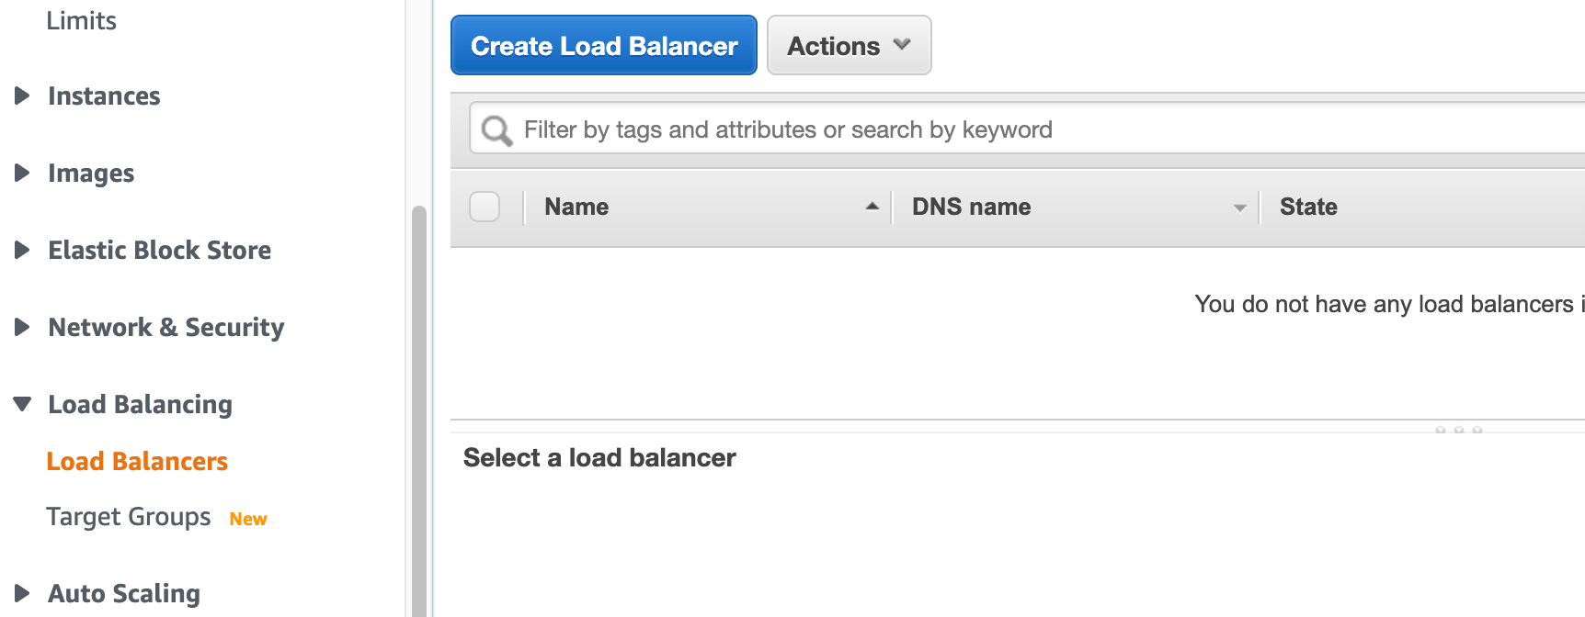The height and width of the screenshot is (617, 1585).
Task: Sort by Name ascending arrow
Action: point(872,207)
